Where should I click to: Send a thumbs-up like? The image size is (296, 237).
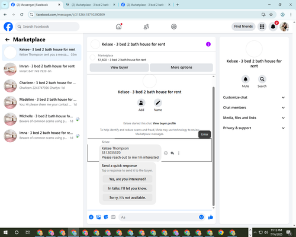pos(211,217)
